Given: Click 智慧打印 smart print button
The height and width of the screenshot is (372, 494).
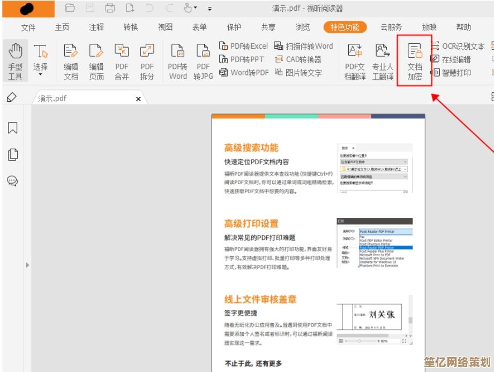Looking at the screenshot, I should (x=451, y=73).
